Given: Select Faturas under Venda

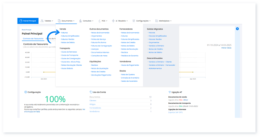Looking at the screenshot, I should point(65,33).
